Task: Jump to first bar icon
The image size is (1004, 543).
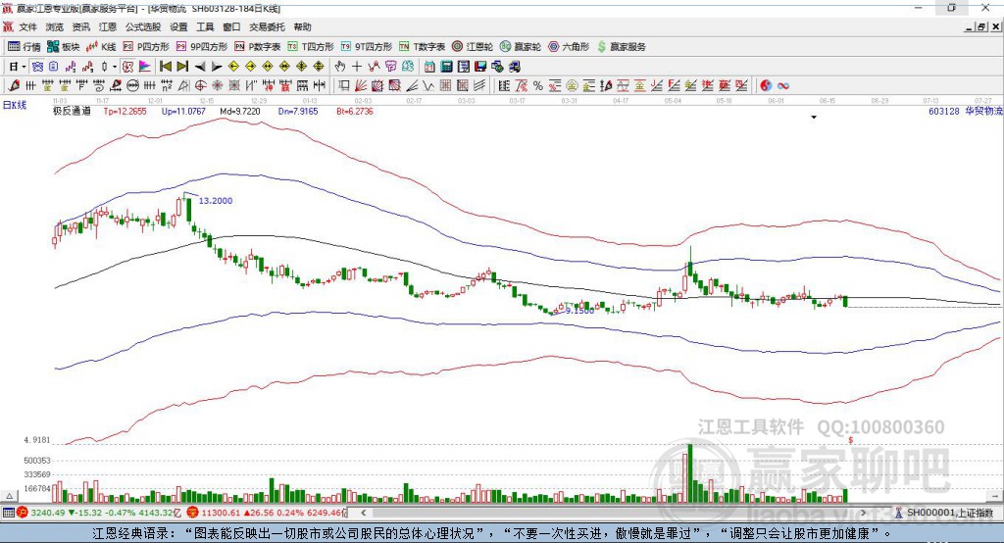Action: [x=165, y=67]
